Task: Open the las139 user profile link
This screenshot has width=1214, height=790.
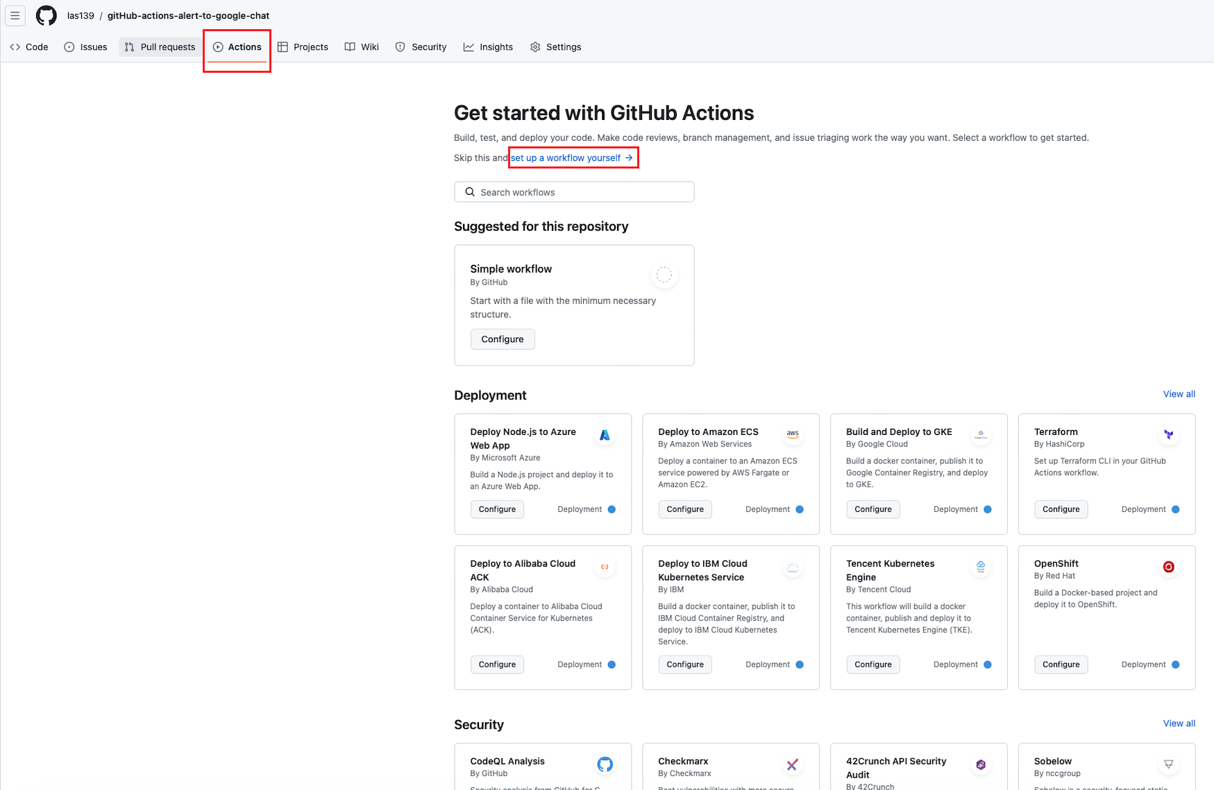Action: coord(81,15)
